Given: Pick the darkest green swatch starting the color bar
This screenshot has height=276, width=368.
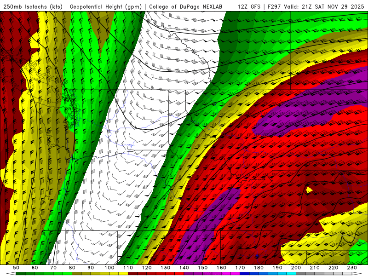Looking at the screenshot, I should tap(21, 273).
